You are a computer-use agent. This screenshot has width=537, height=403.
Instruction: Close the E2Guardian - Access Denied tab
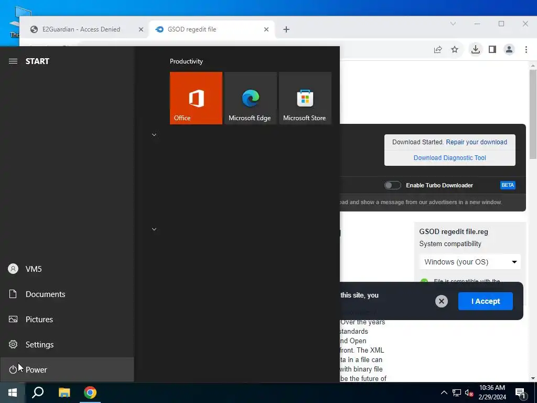click(141, 29)
